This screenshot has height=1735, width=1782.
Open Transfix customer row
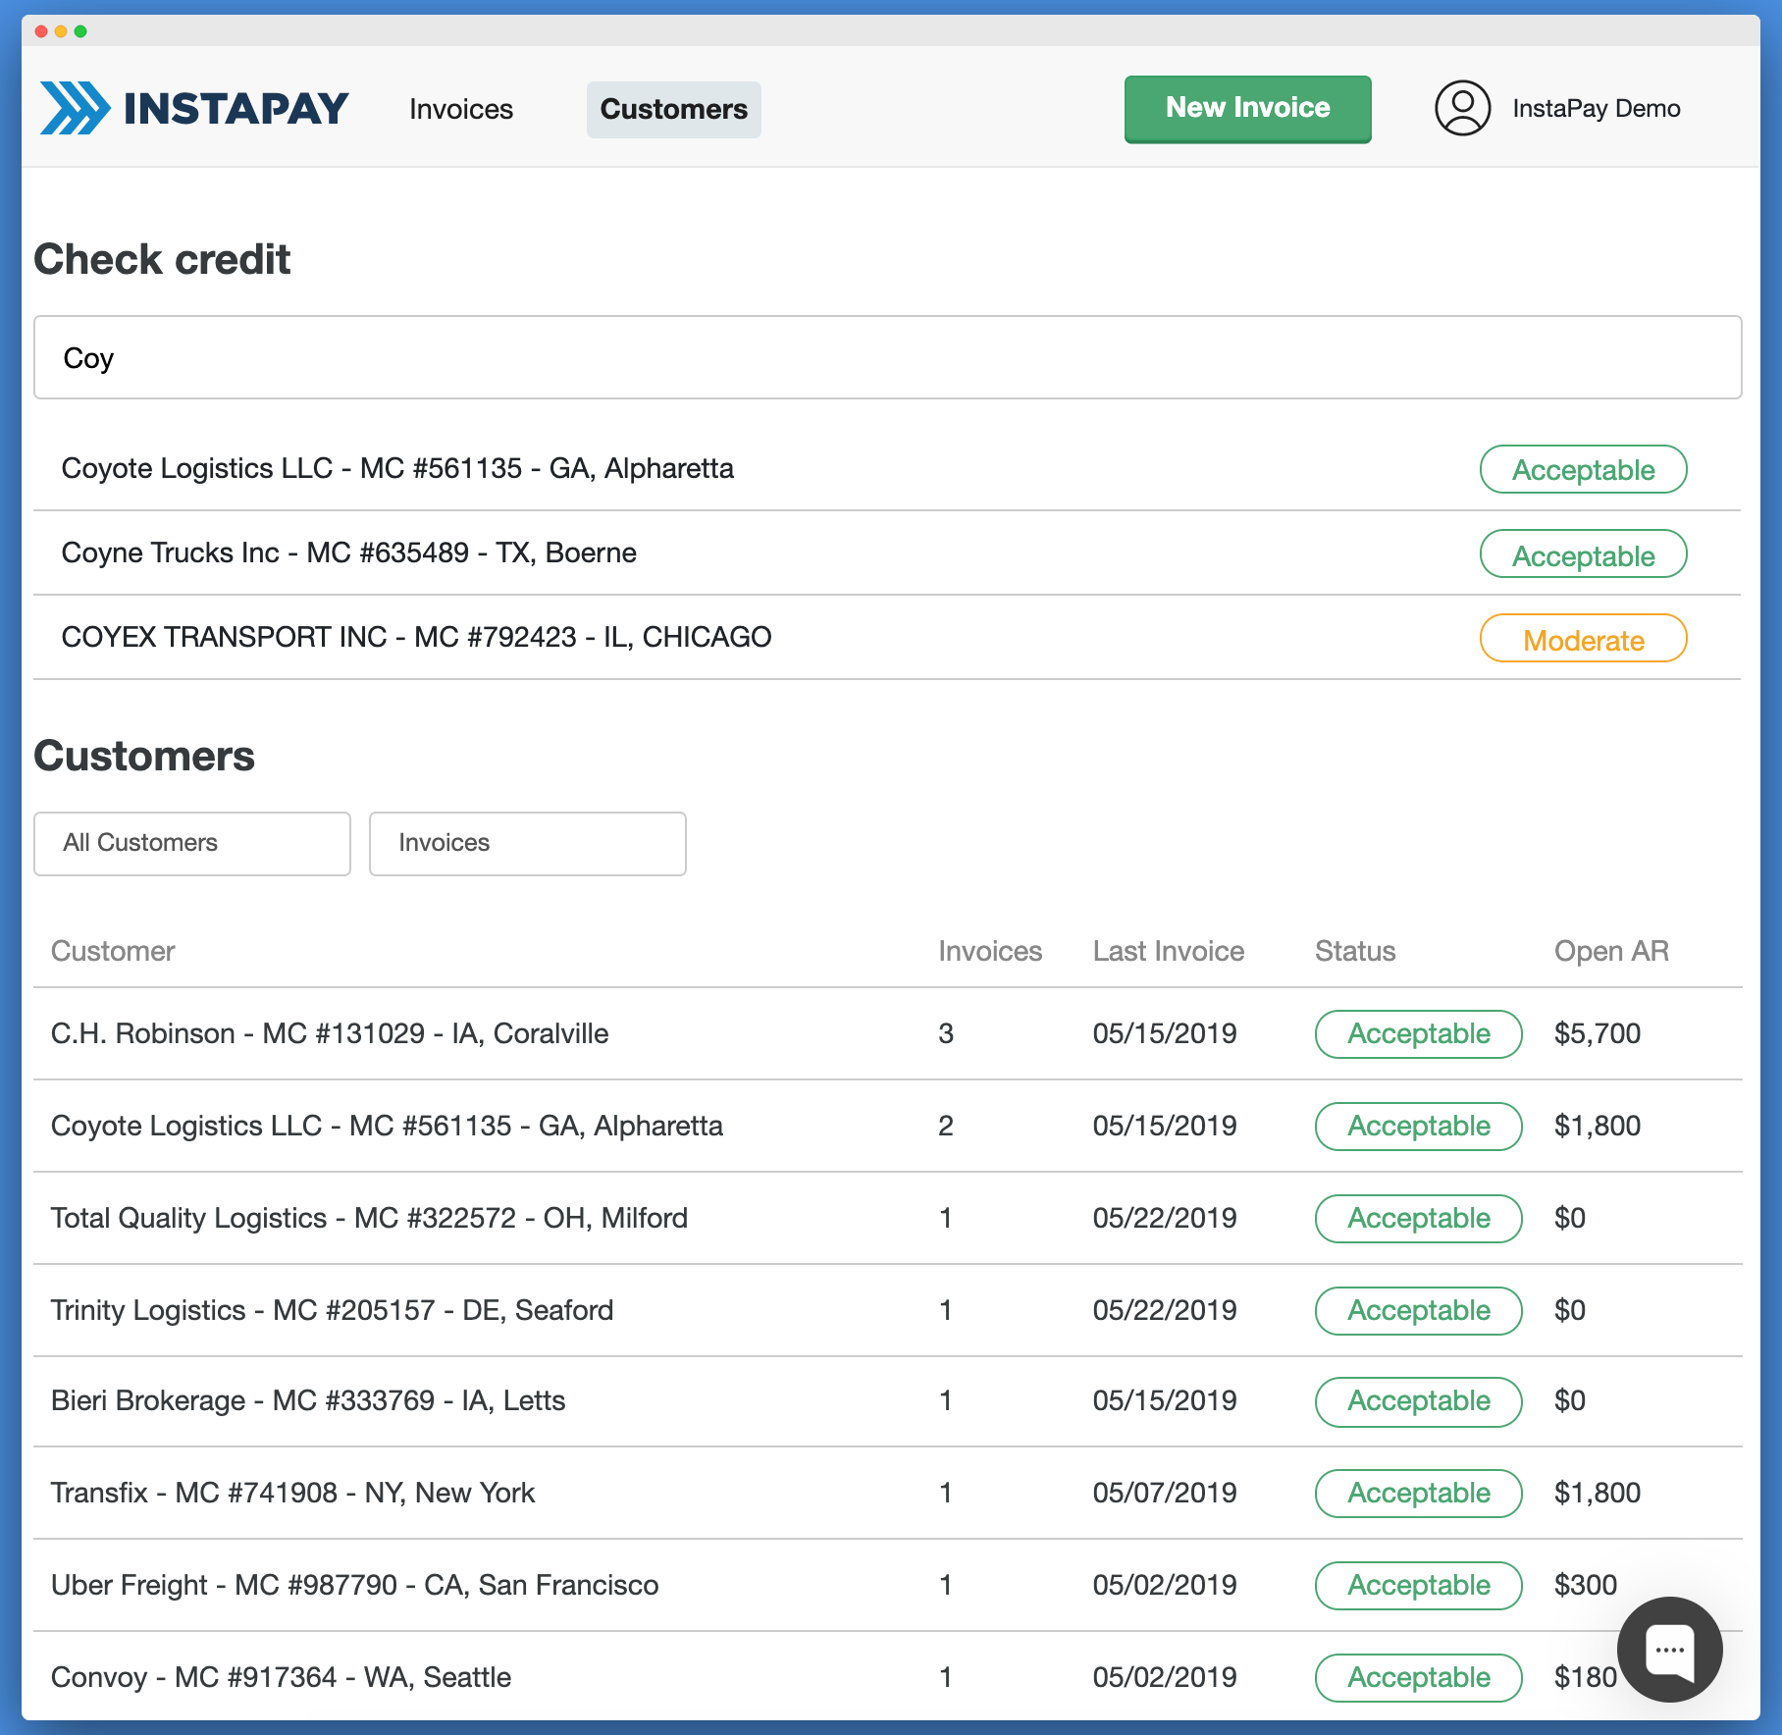coord(887,1493)
